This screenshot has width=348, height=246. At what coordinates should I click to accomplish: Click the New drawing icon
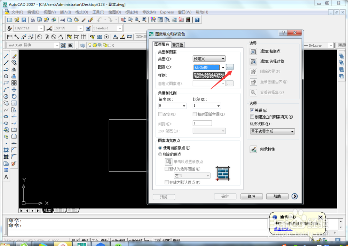point(9,20)
